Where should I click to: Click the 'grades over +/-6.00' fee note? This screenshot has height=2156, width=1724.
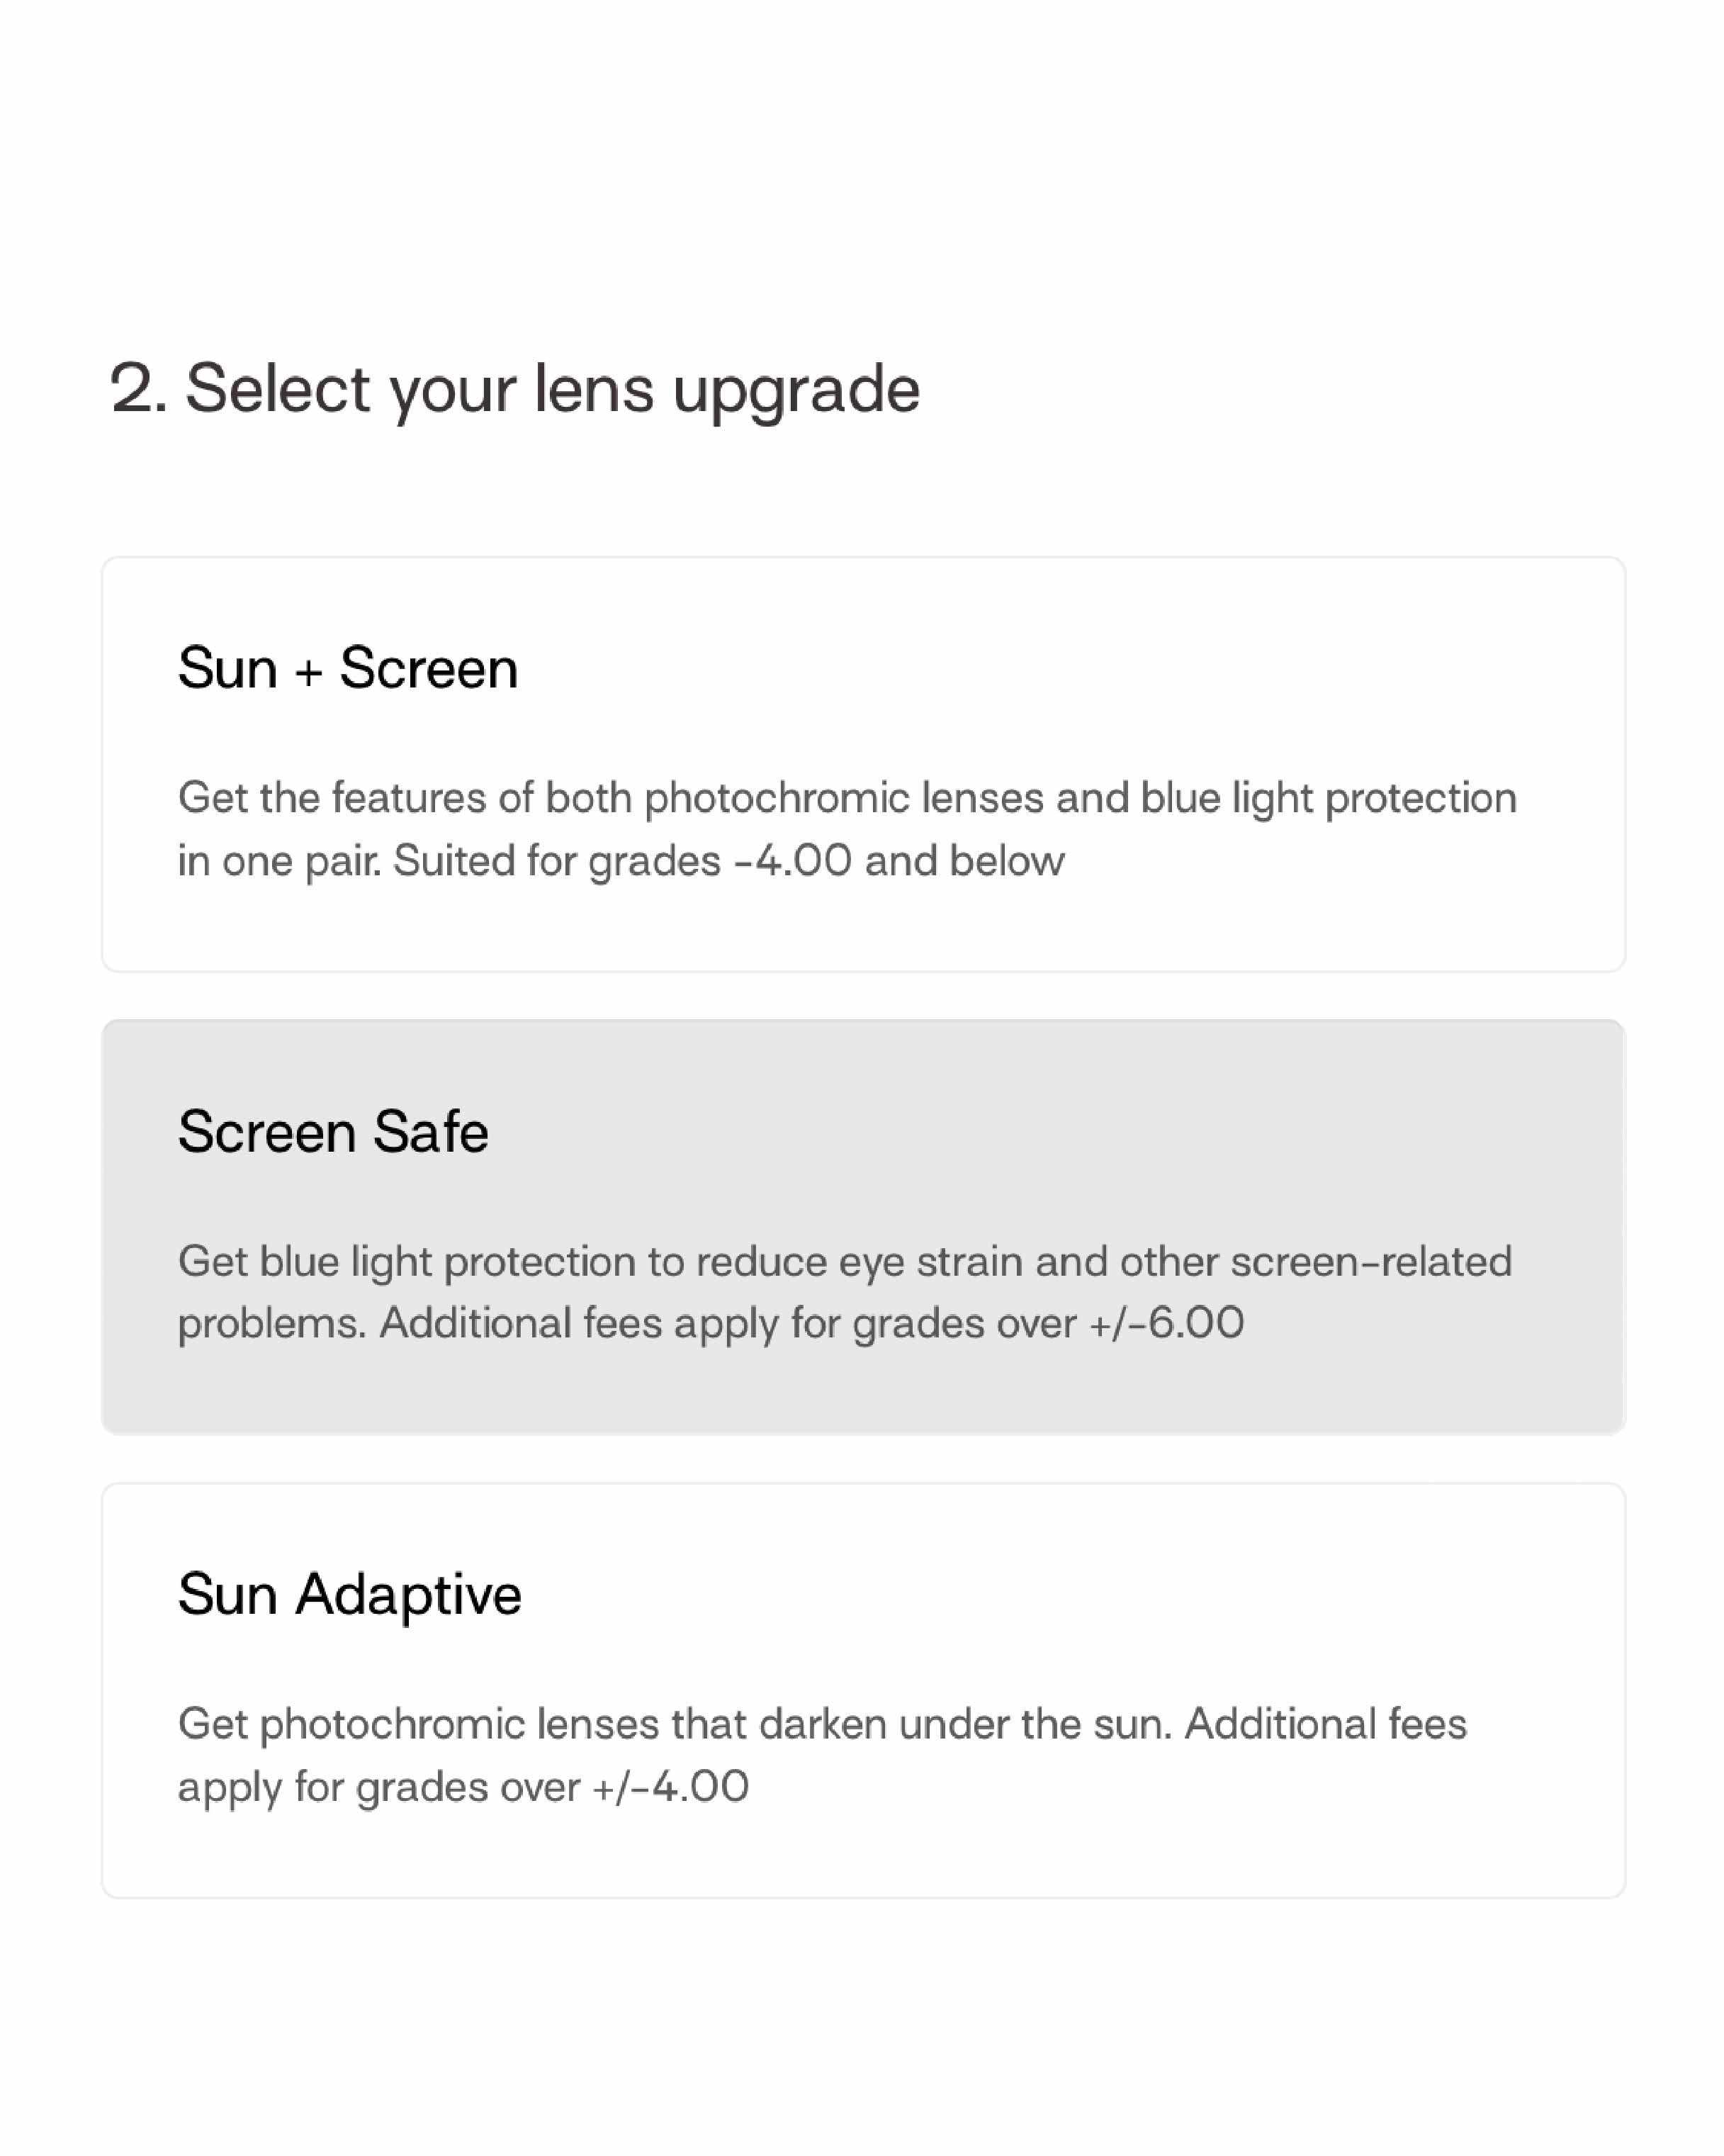tap(1047, 1323)
